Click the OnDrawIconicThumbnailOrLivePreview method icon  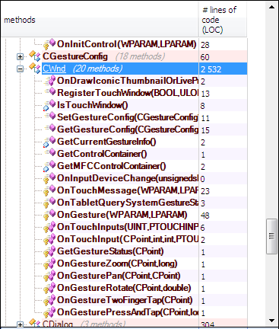[x=49, y=81]
